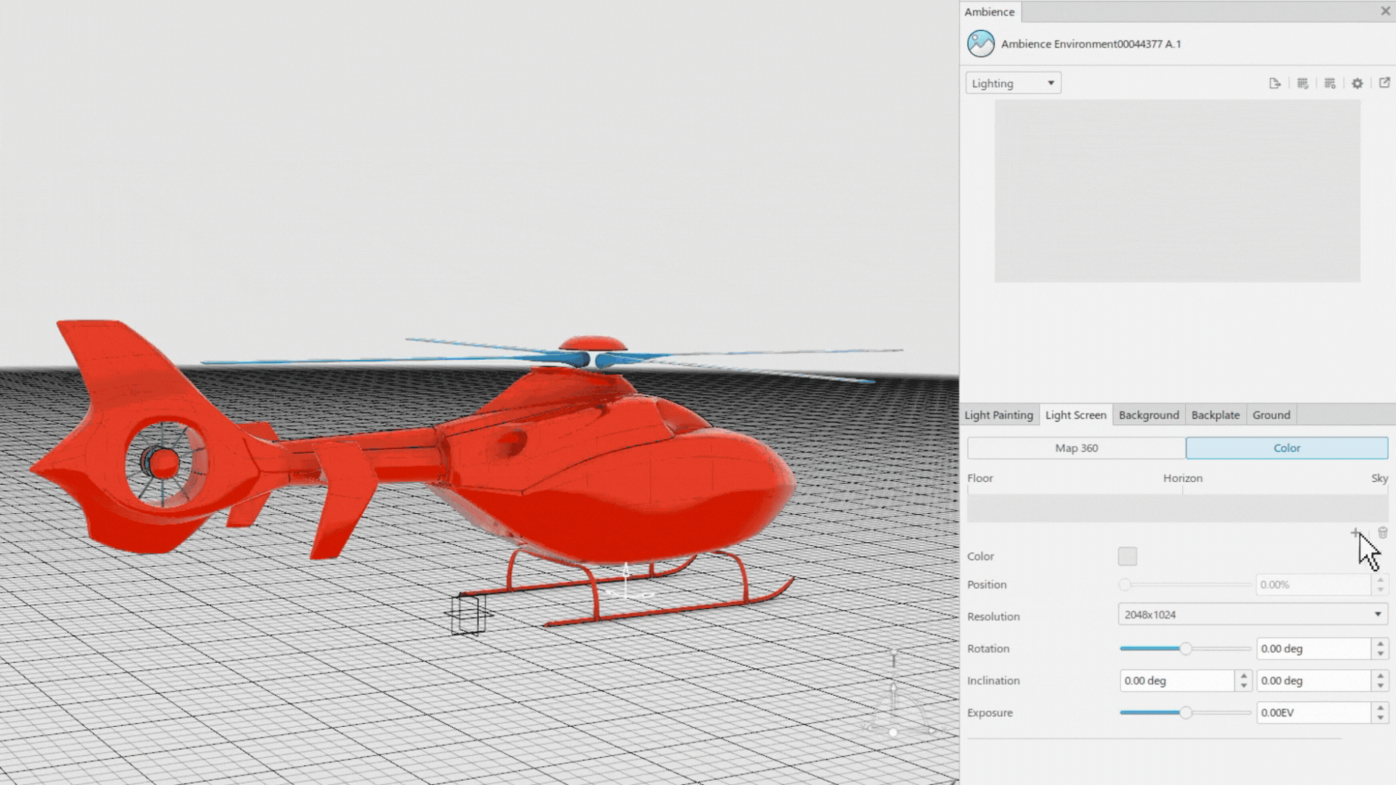
Task: Adjust the Exposure slider handle
Action: [1186, 712]
